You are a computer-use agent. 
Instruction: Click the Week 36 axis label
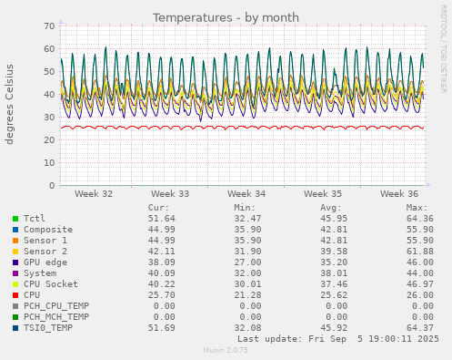[399, 193]
